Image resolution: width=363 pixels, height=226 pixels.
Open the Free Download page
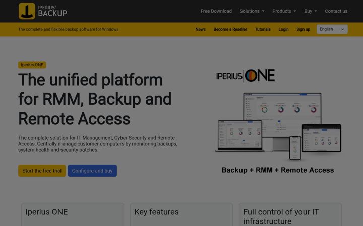(216, 11)
